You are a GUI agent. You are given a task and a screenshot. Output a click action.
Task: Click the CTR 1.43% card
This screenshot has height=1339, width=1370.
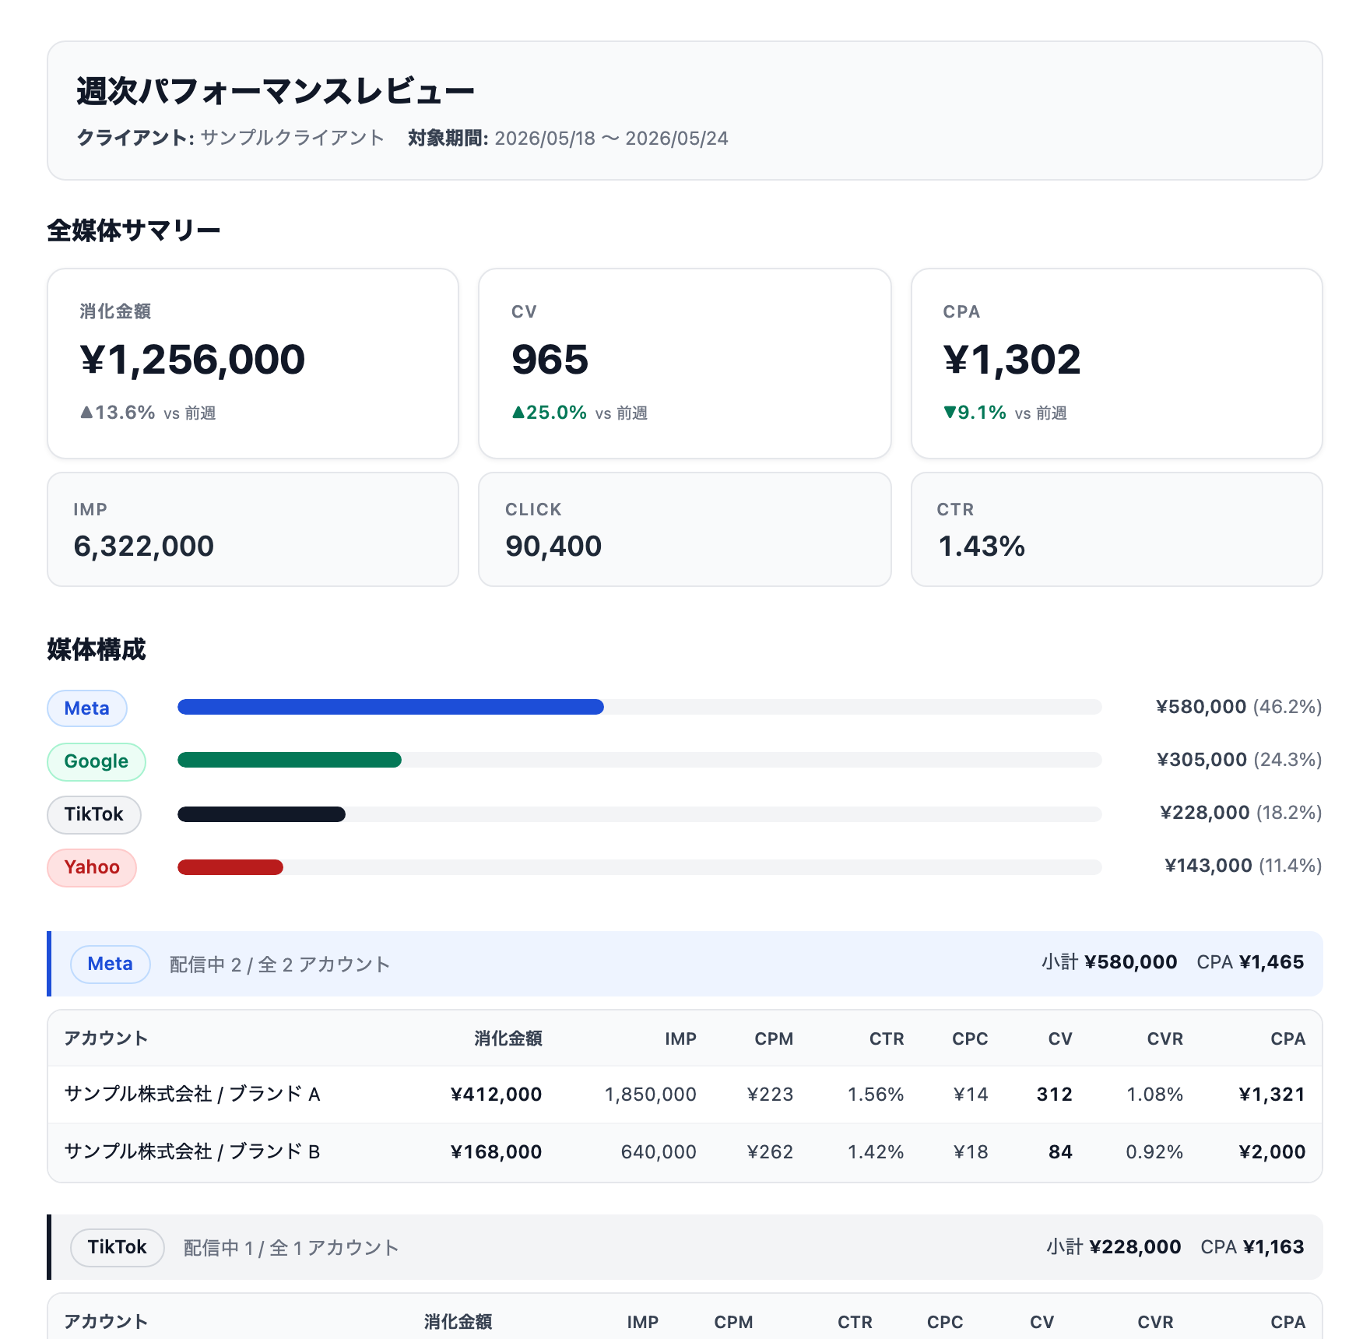point(1117,529)
